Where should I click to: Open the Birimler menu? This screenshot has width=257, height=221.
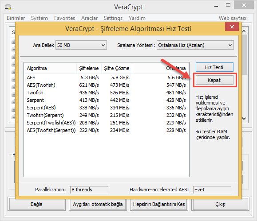click(16, 18)
